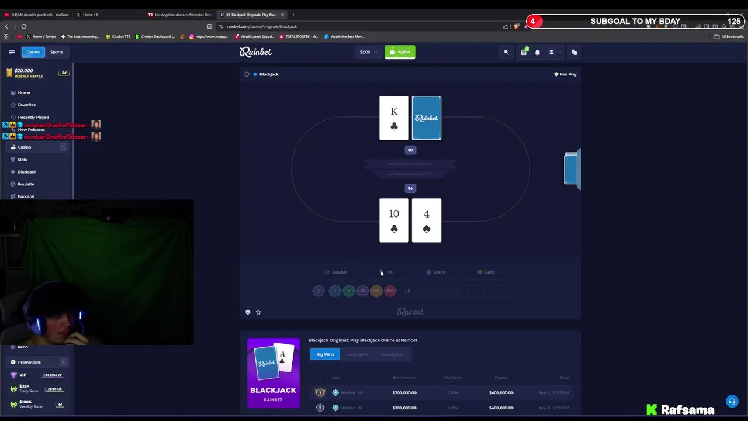Switch to the YouTube Mc donalds prank call tab

pos(37,15)
